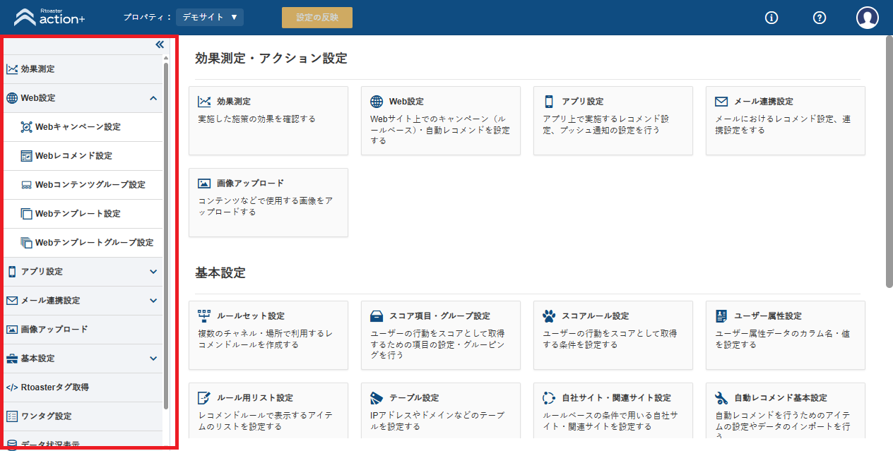Image resolution: width=893 pixels, height=451 pixels.
Task: Click the メール連携設定 envelope icon in sidebar
Action: [12, 301]
